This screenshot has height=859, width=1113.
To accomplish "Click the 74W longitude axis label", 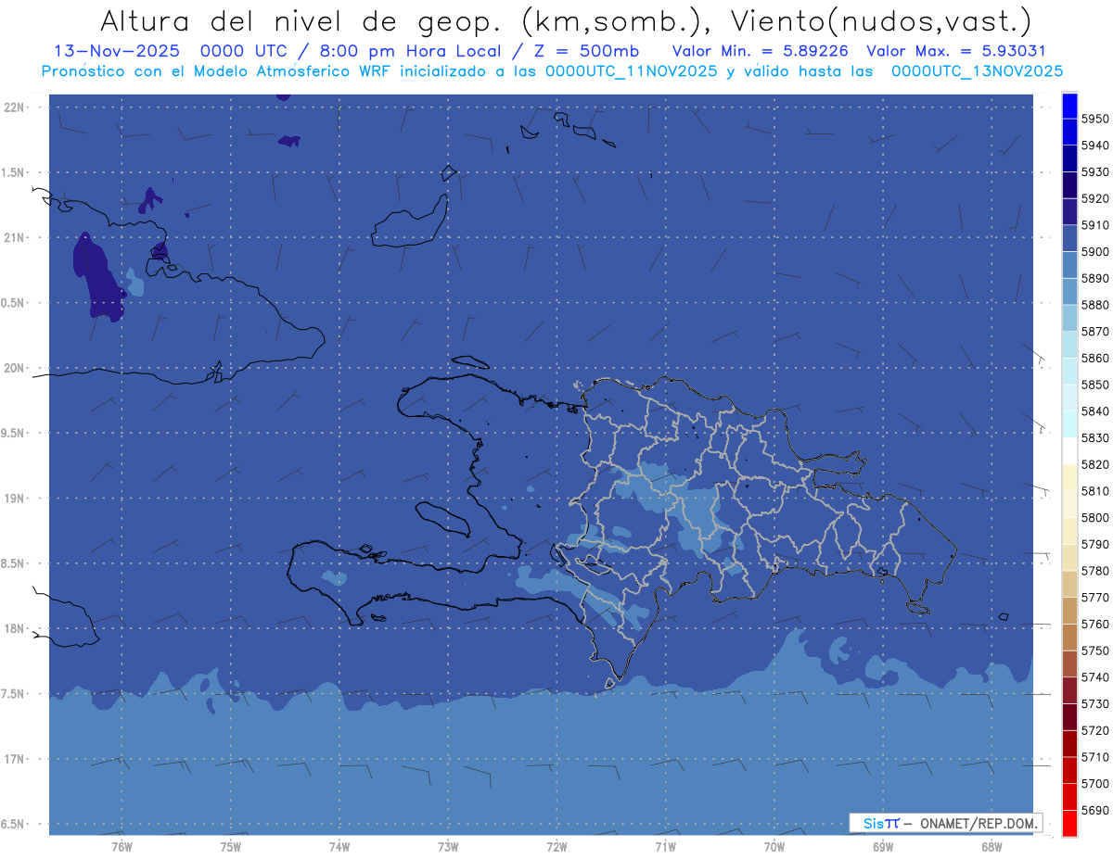I will pyautogui.click(x=339, y=846).
